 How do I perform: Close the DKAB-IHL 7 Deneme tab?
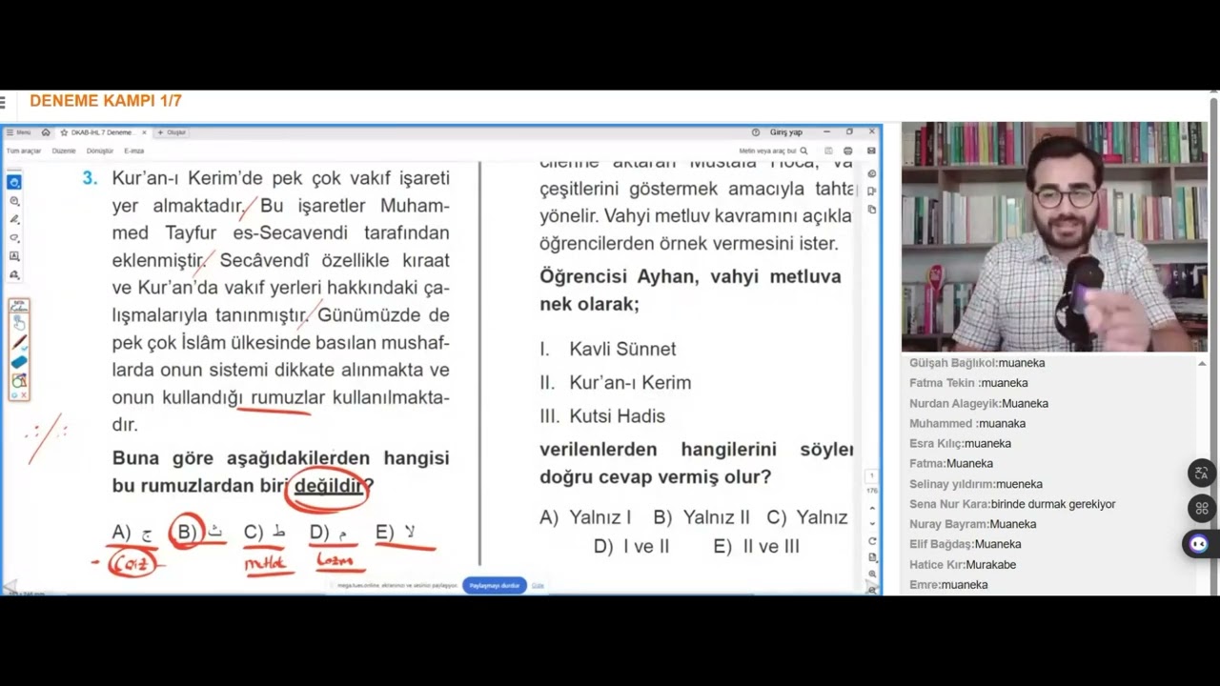tap(144, 132)
